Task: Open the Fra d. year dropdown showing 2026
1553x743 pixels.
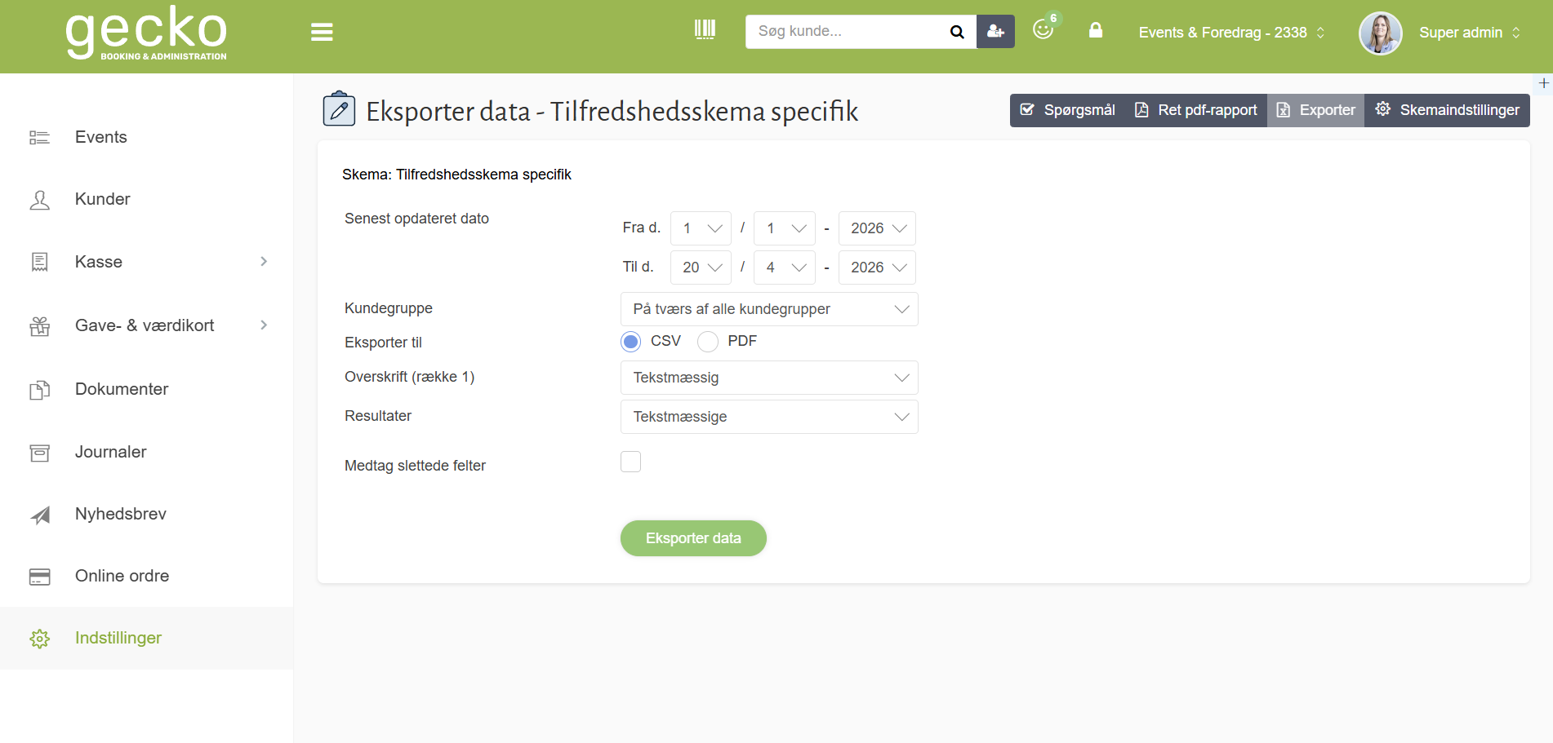Action: (x=876, y=228)
